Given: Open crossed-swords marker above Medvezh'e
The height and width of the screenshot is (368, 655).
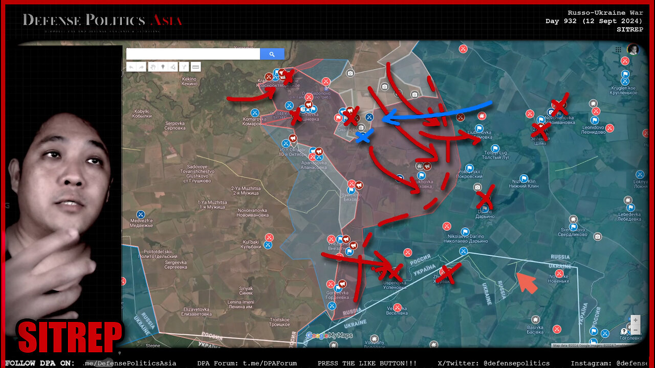Looking at the screenshot, I should tap(140, 214).
